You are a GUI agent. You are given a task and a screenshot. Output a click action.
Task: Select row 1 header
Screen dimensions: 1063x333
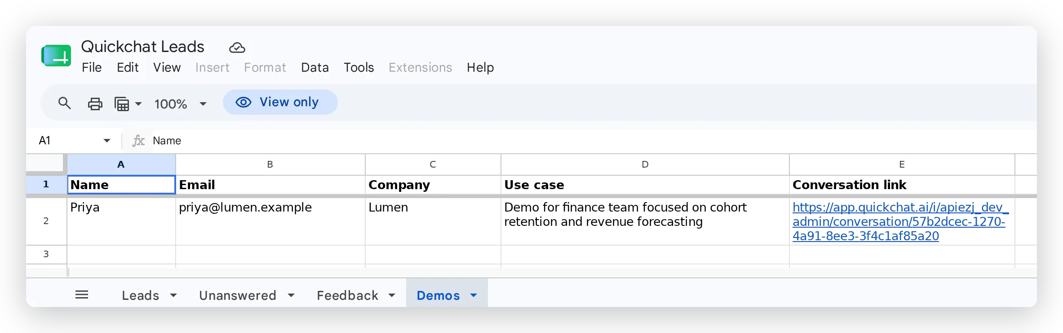(x=46, y=184)
